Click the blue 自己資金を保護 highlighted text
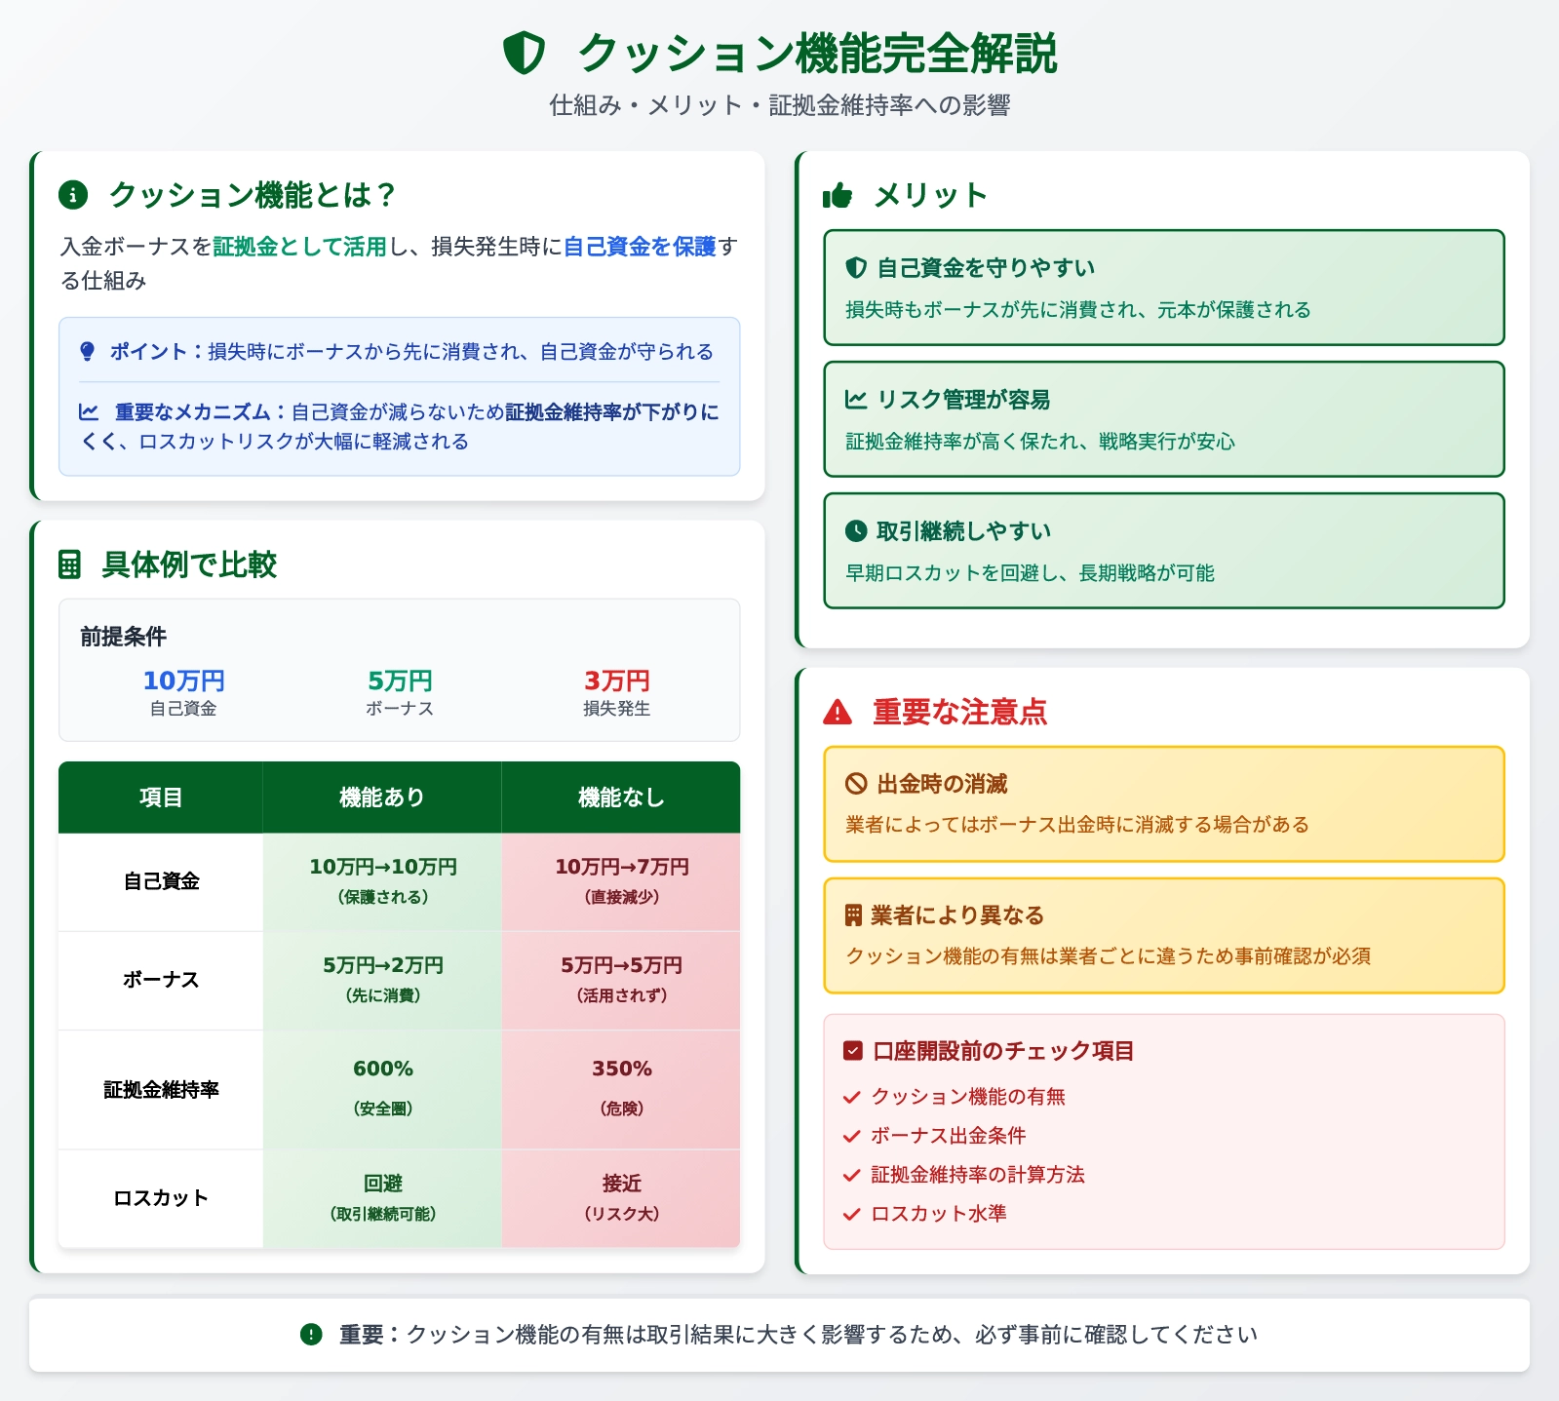 (x=640, y=247)
